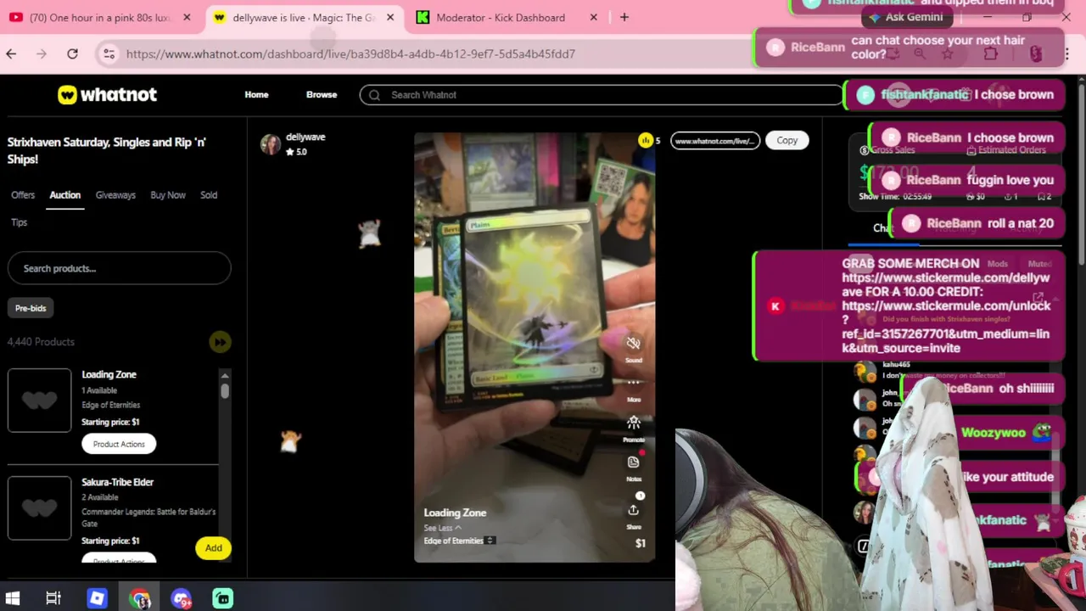Click the dellywave username

305,137
